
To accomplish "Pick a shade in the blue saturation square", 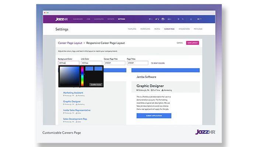I will click(x=69, y=75).
